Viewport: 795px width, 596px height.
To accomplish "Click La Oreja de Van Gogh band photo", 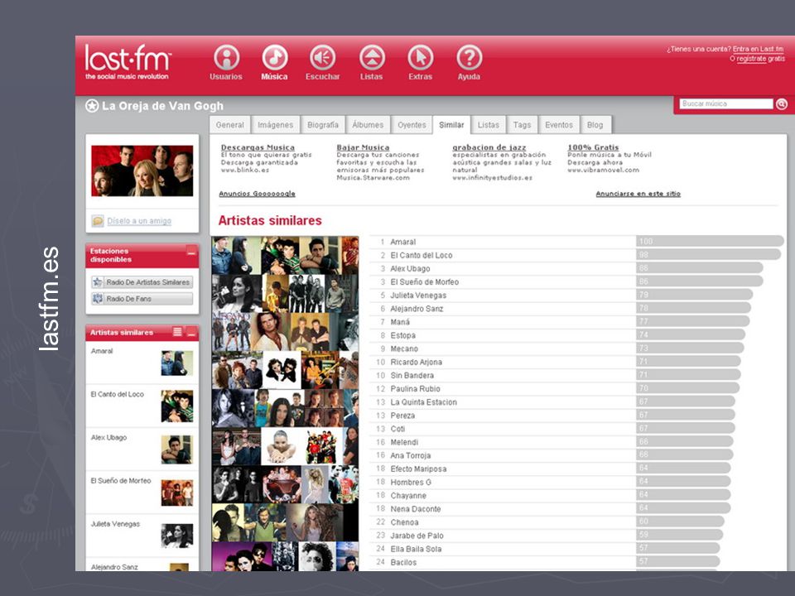I will point(142,171).
